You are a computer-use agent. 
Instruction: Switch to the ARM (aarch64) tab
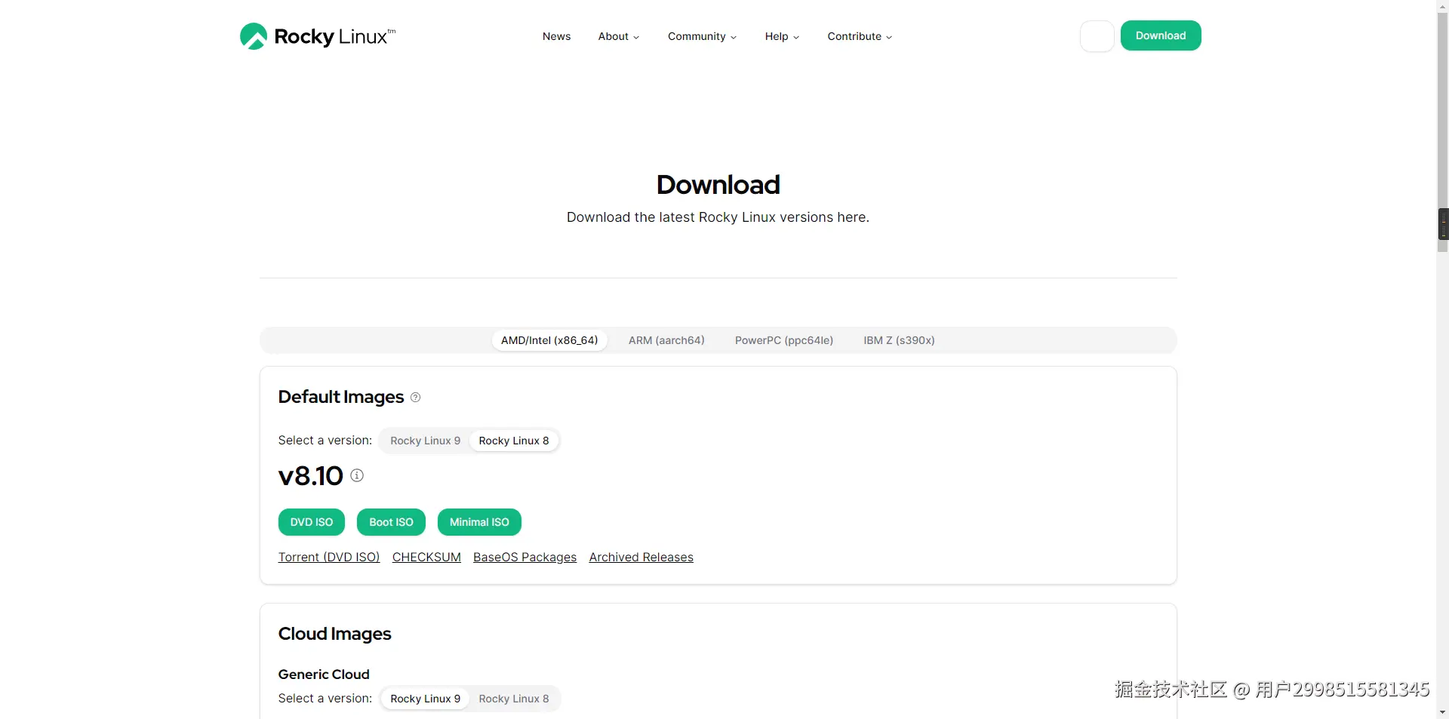point(666,340)
